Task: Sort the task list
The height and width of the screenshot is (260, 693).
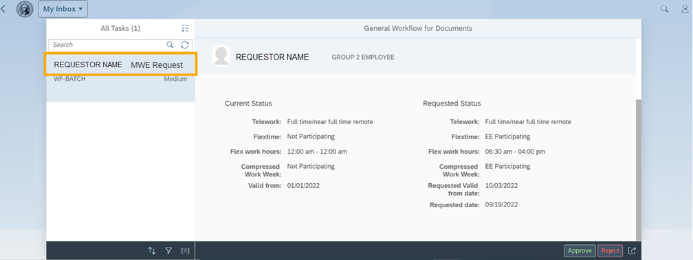Action: click(x=151, y=251)
